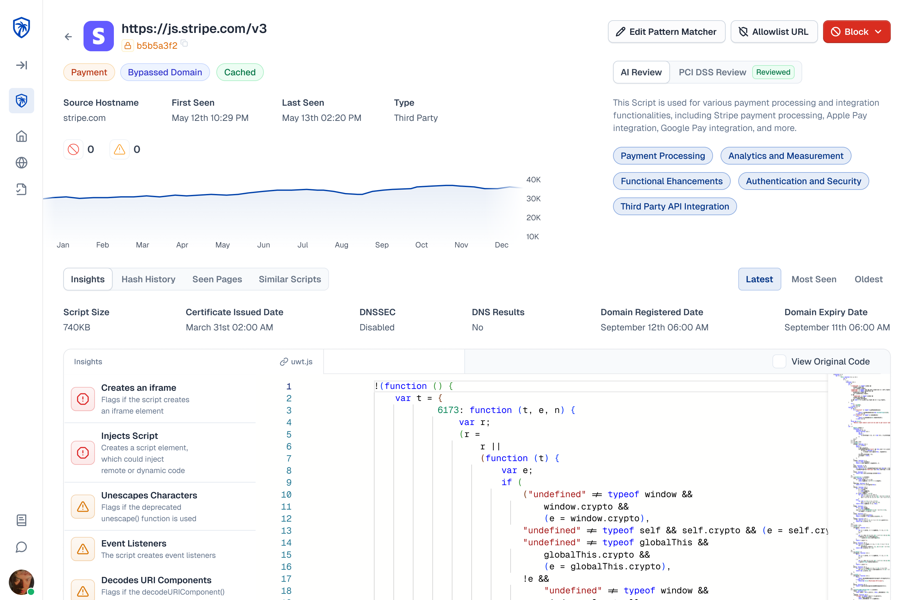Click the Decodes URI Components insight title
This screenshot has width=911, height=600.
[x=156, y=580]
